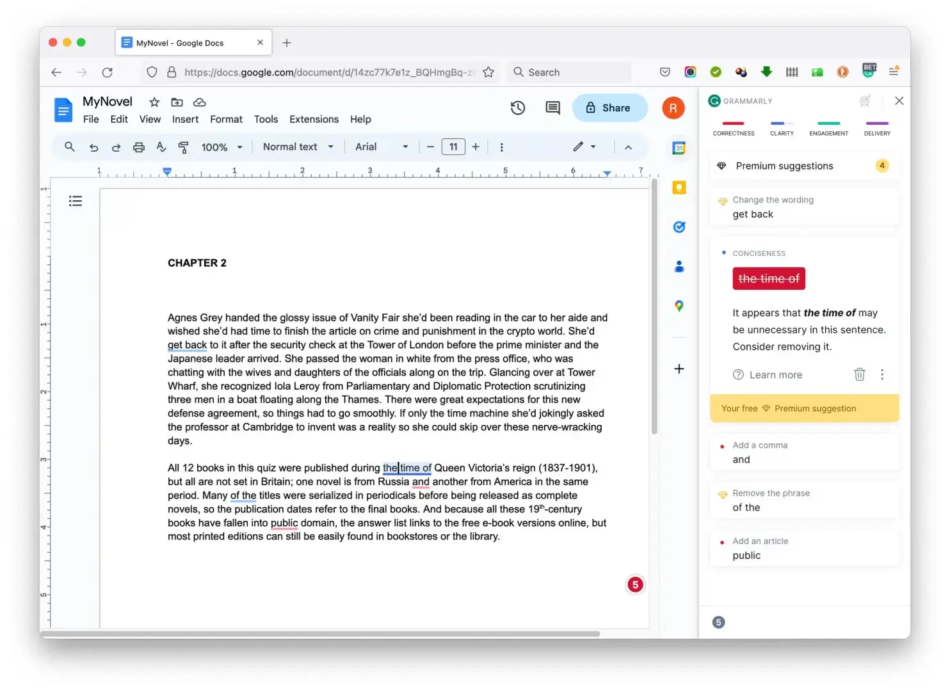Click the Share button

point(609,108)
